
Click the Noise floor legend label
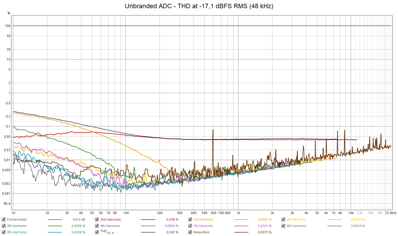(x=202, y=232)
